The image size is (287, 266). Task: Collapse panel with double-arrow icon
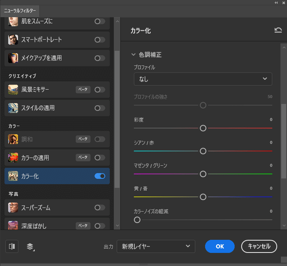(276, 2)
